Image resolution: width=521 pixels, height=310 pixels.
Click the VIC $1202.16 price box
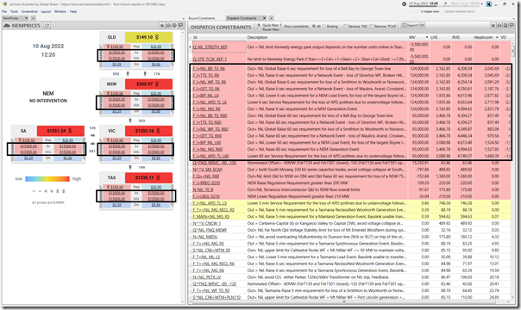click(148, 131)
